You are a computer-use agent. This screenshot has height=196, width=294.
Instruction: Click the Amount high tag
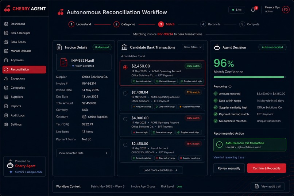(140, 132)
